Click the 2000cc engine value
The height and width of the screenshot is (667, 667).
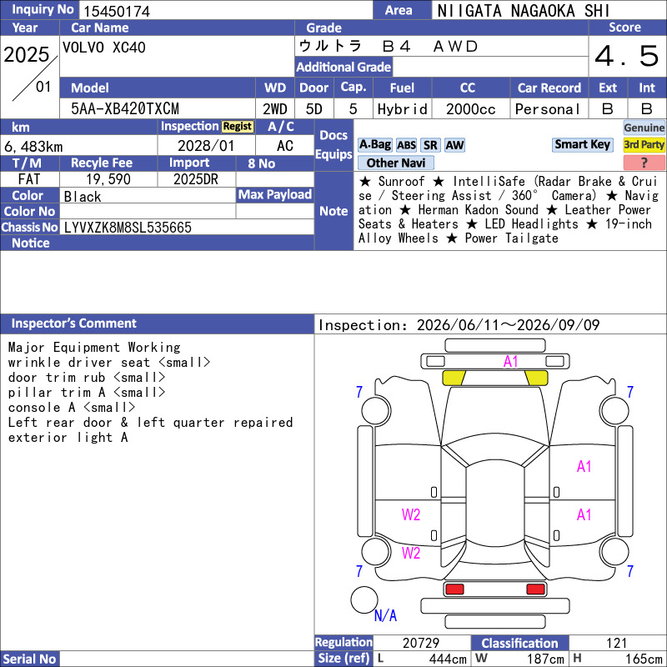coord(470,109)
